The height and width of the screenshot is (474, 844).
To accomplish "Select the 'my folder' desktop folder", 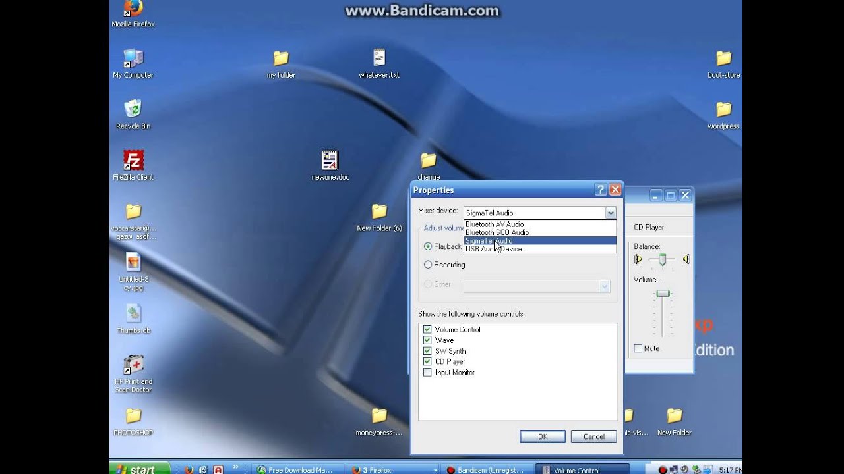I will [281, 65].
